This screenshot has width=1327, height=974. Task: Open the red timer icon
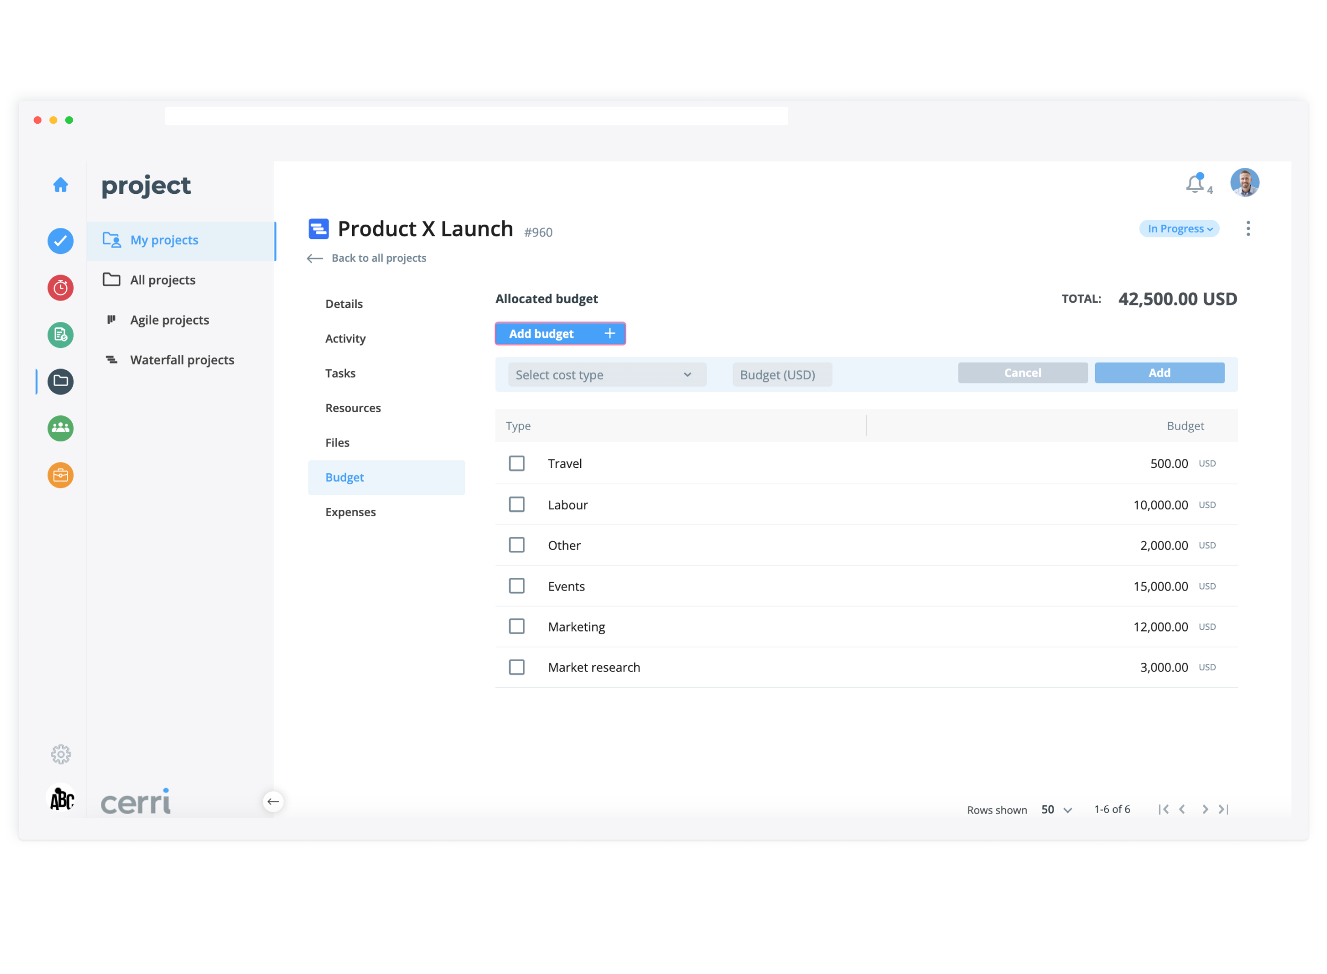60,288
